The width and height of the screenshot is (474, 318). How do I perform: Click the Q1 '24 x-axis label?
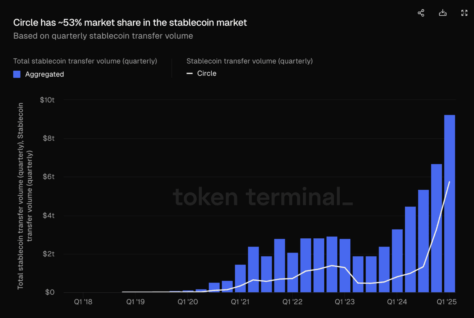[x=397, y=302]
